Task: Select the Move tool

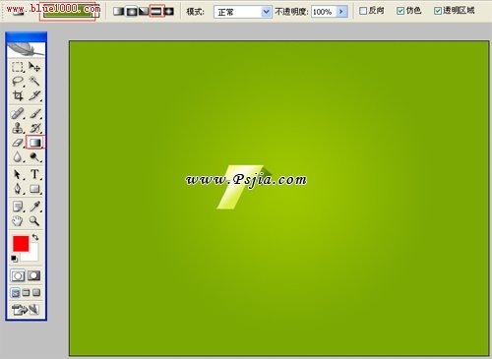Action: pos(34,67)
